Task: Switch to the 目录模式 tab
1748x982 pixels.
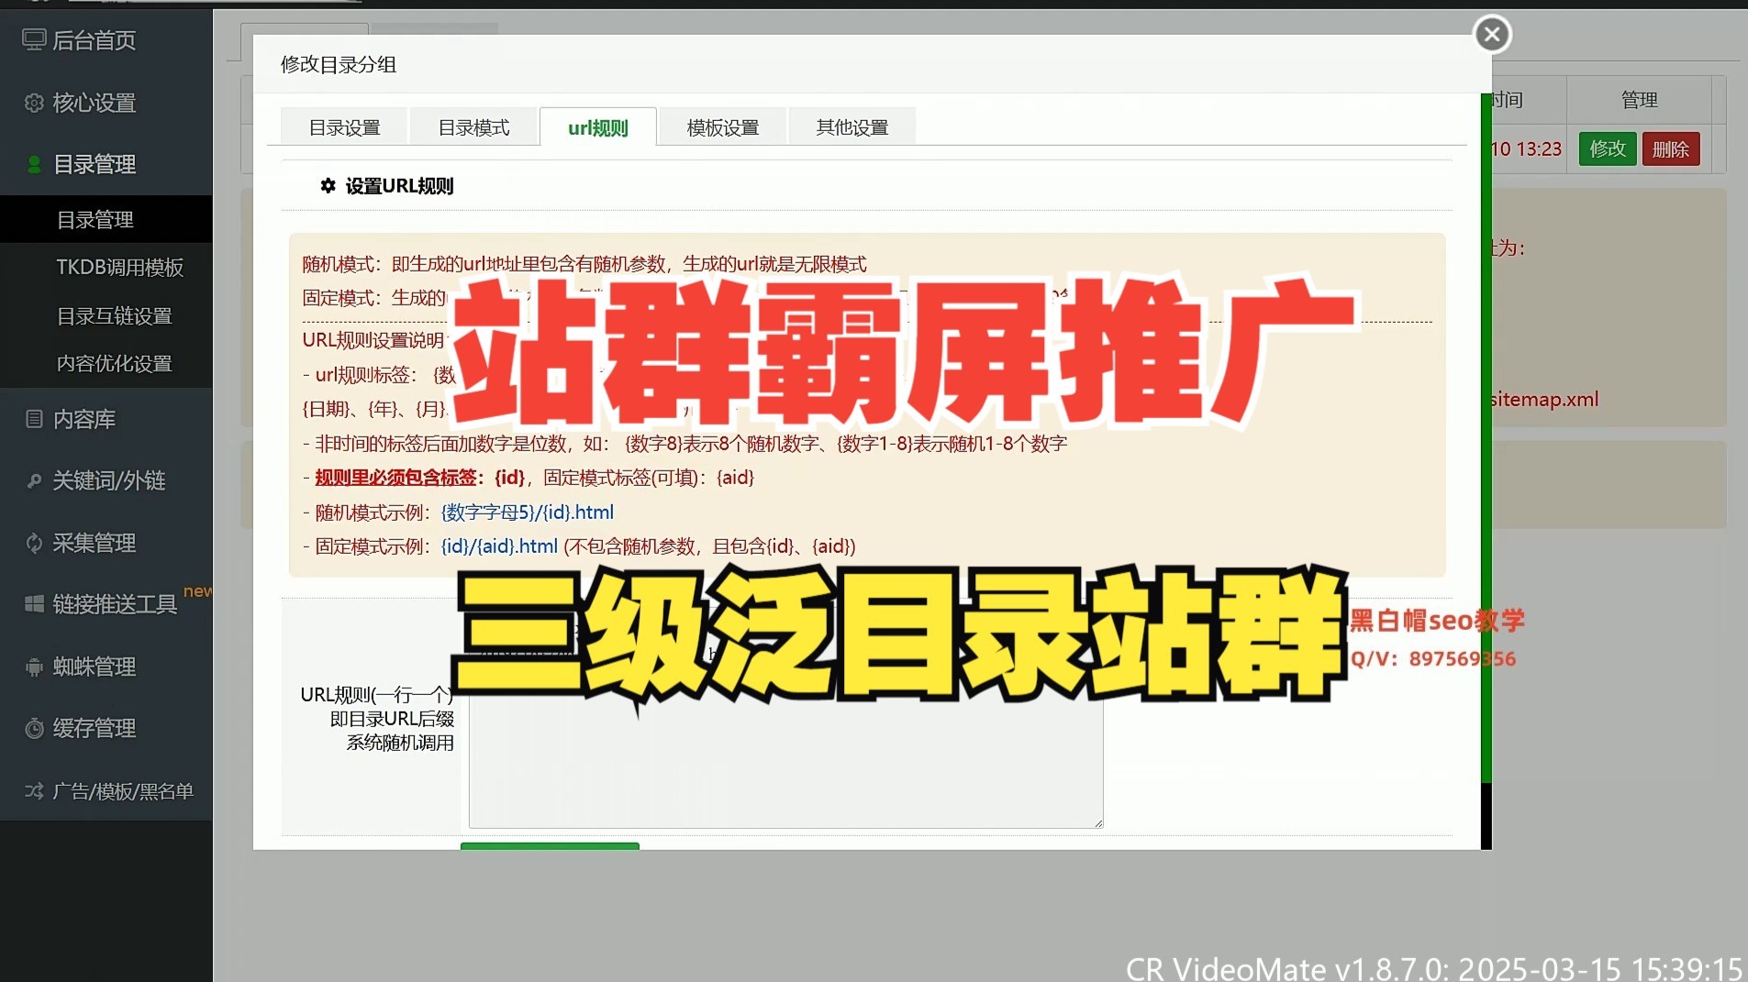Action: (x=473, y=127)
